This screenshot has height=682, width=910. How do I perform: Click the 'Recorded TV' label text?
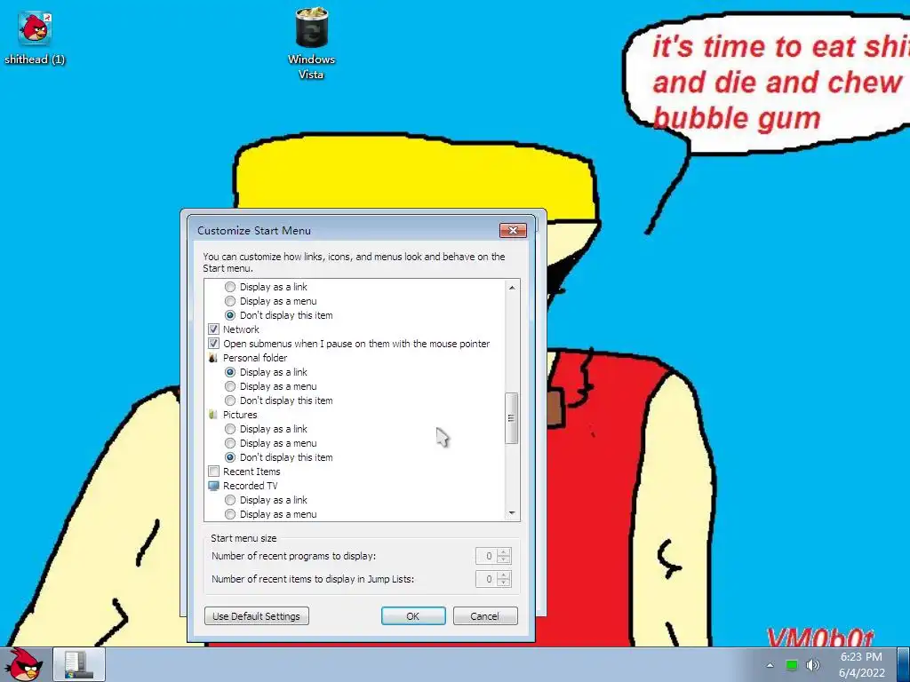point(250,486)
